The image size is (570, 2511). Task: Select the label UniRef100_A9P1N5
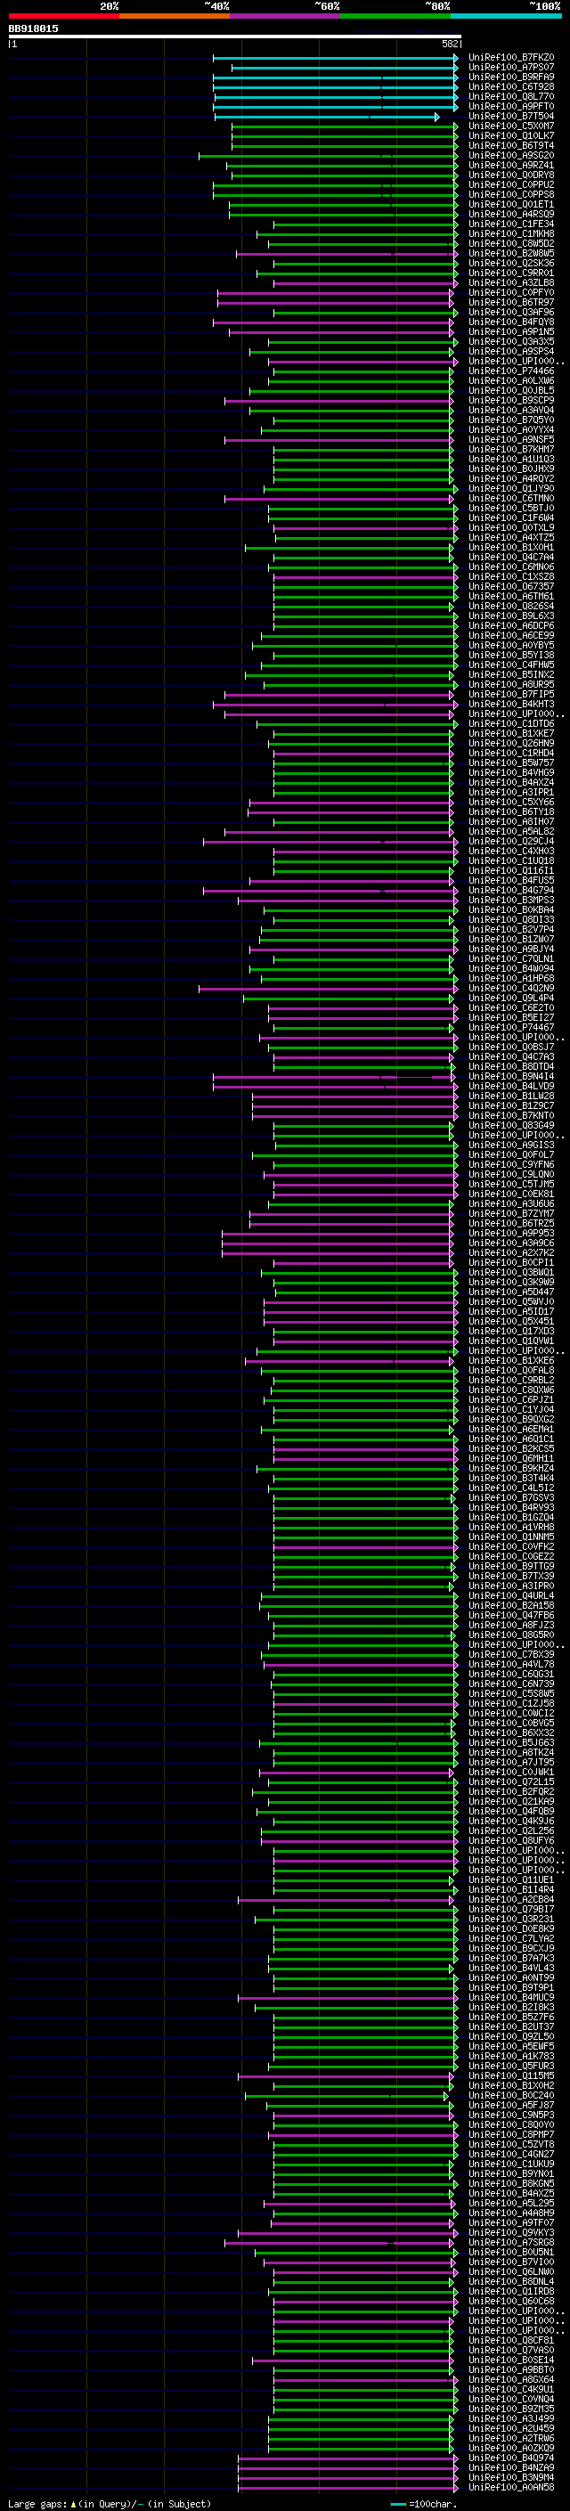(510, 331)
